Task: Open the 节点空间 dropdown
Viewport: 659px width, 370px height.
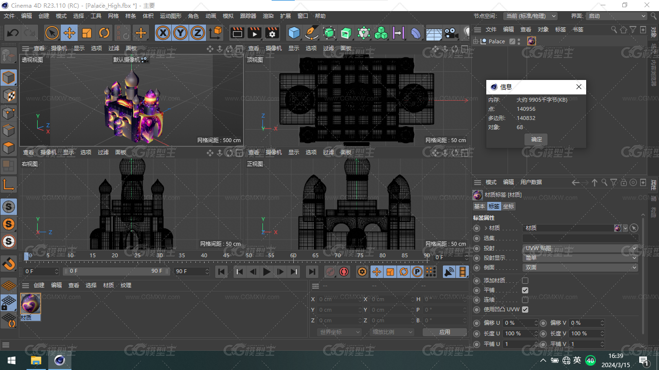Action: click(x=530, y=16)
